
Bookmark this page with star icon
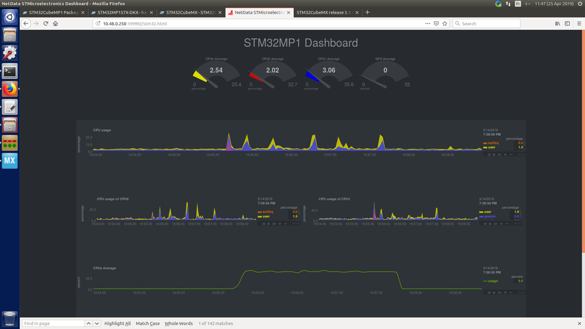[x=444, y=23]
